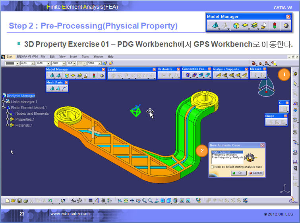
Task: Visit the www.edu-catia.com link
Action: pos(70,213)
